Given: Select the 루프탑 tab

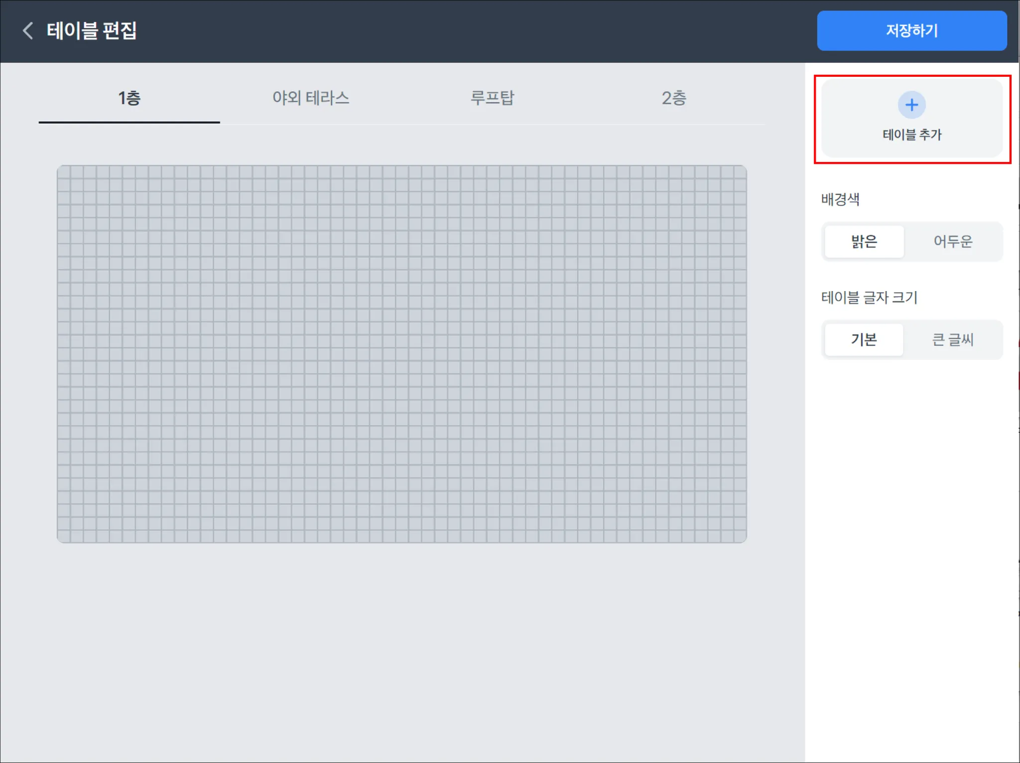Looking at the screenshot, I should coord(492,98).
